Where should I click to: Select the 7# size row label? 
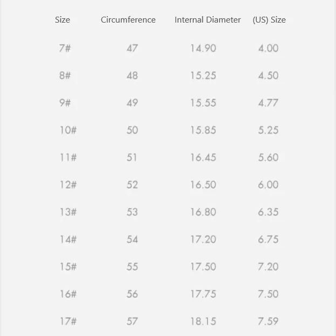pos(65,48)
